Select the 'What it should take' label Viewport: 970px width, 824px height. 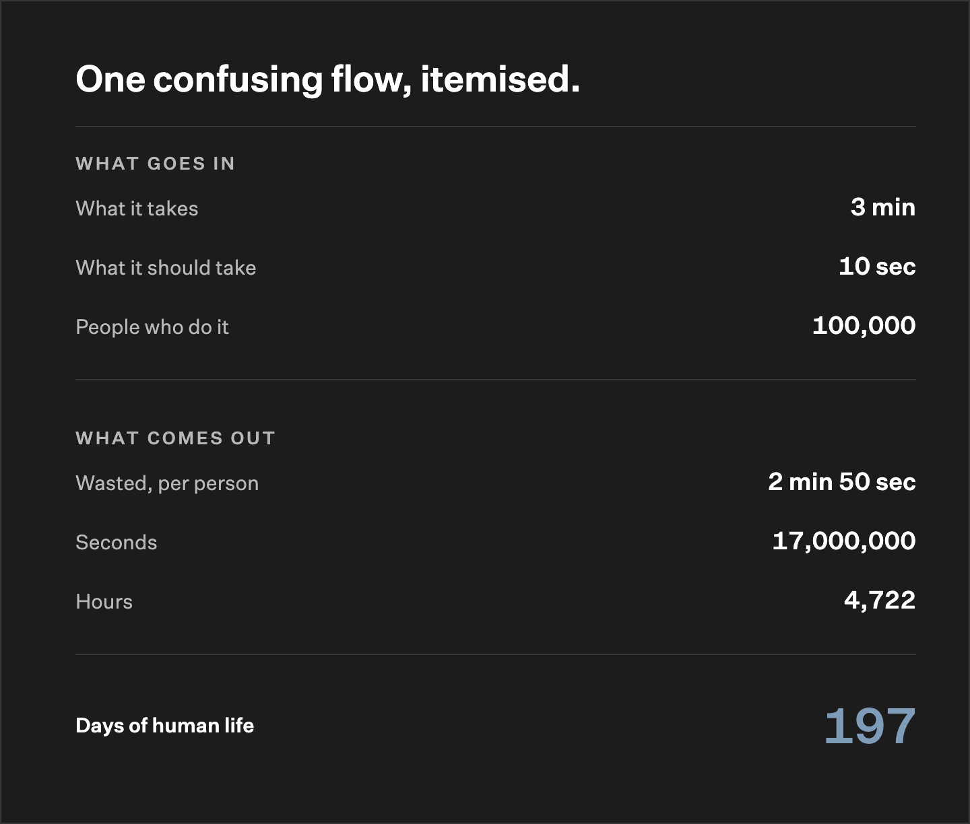pyautogui.click(x=166, y=267)
